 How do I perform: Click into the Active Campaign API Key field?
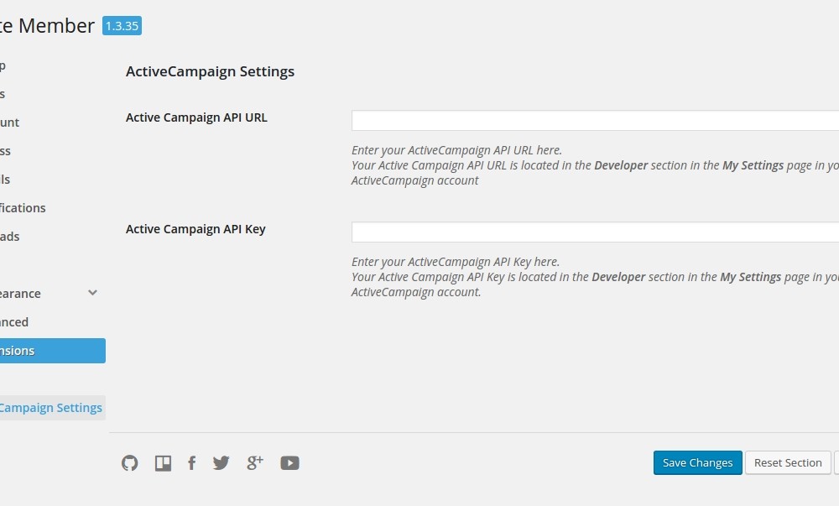[x=595, y=232]
